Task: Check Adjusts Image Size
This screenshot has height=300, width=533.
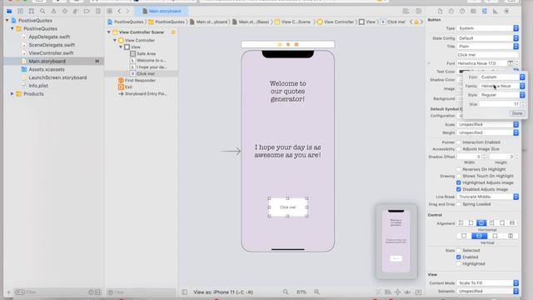Action: tap(459, 149)
